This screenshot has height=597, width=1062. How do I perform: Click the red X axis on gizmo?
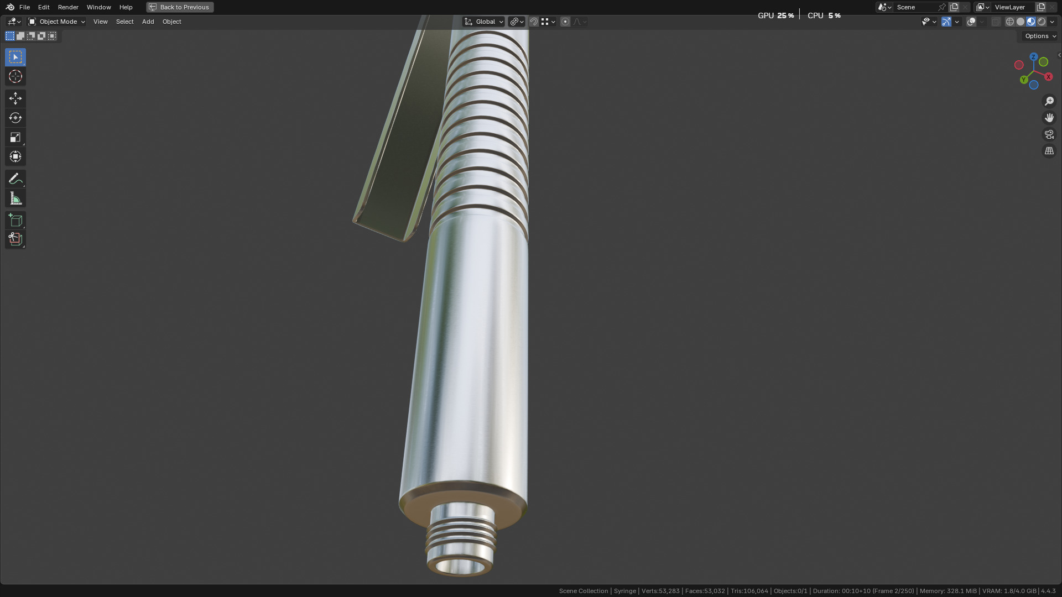[x=1048, y=77]
